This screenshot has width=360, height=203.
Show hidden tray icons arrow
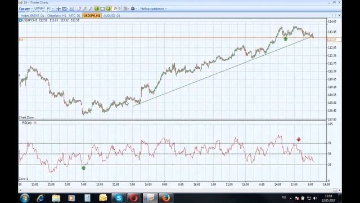click(291, 198)
